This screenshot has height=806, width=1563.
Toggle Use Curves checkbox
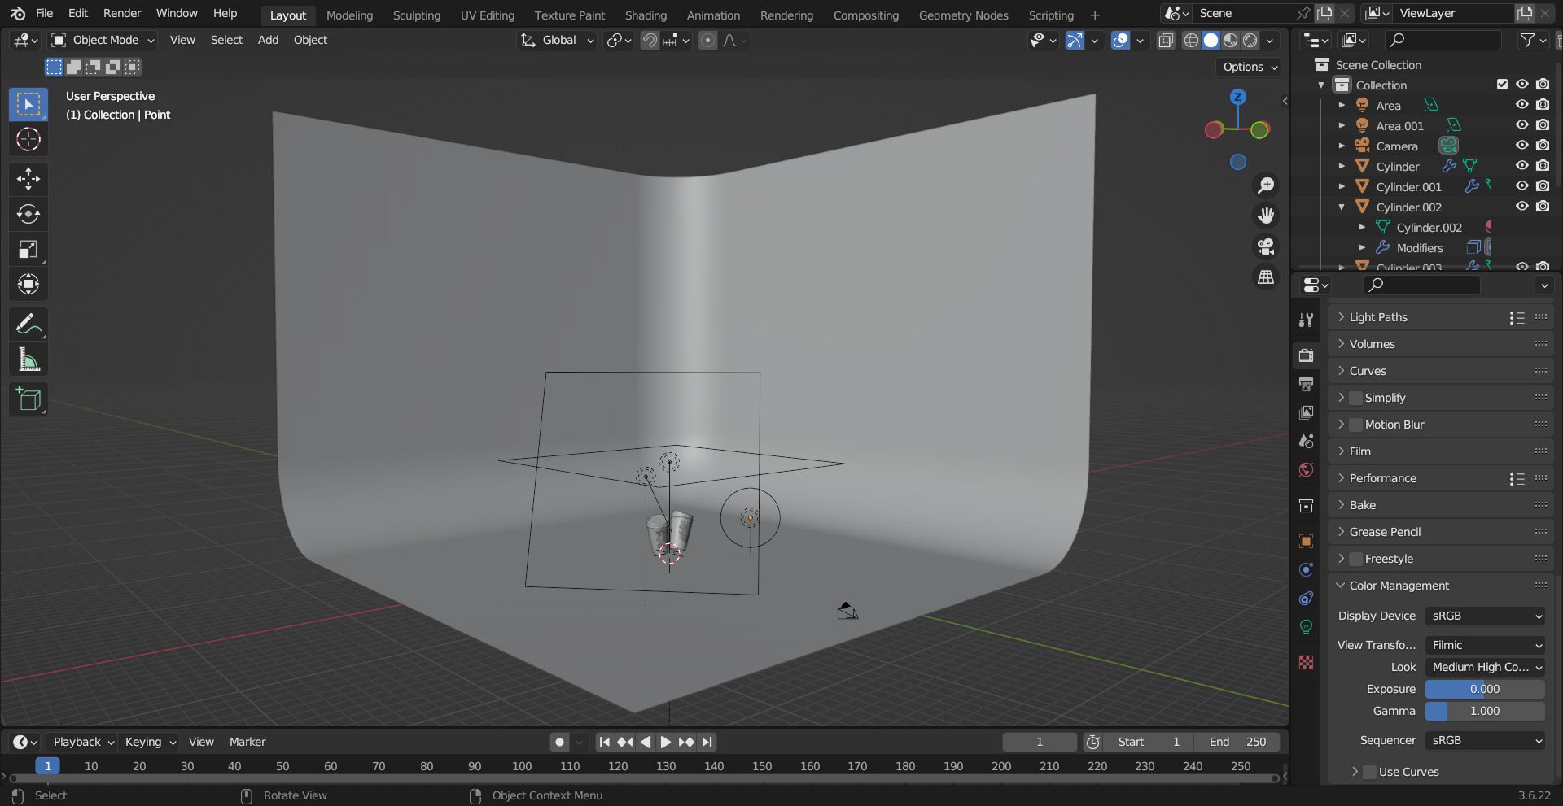1369,772
